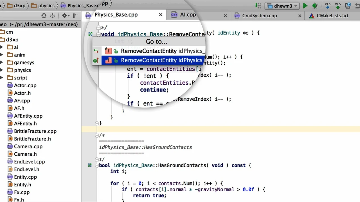The image size is (360, 202).
Task: Collapse the HasGroundContacts comment block fold marker
Action: coord(97,135)
